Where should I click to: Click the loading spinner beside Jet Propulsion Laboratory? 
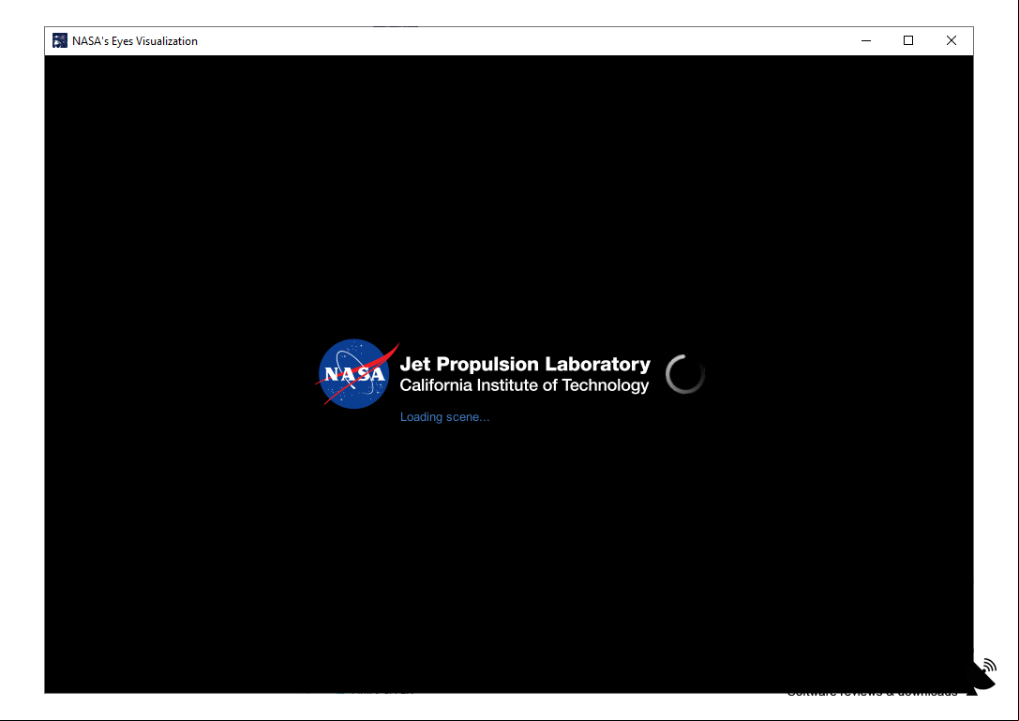coord(685,374)
